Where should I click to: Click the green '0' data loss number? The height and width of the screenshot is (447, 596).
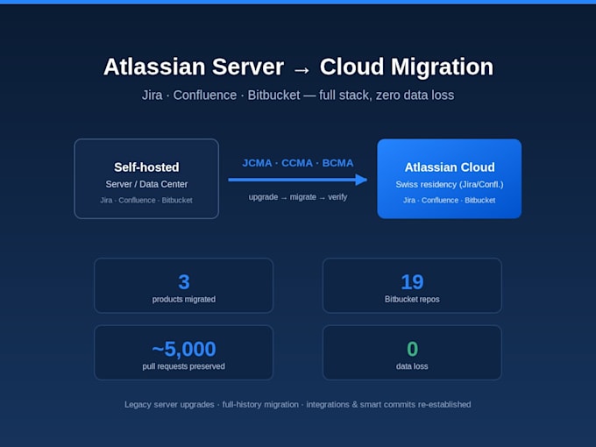tap(413, 349)
